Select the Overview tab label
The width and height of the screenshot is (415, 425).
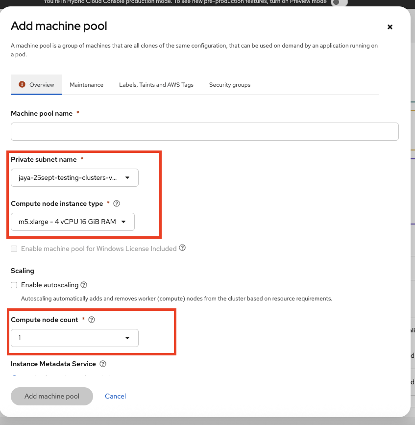[x=42, y=85]
